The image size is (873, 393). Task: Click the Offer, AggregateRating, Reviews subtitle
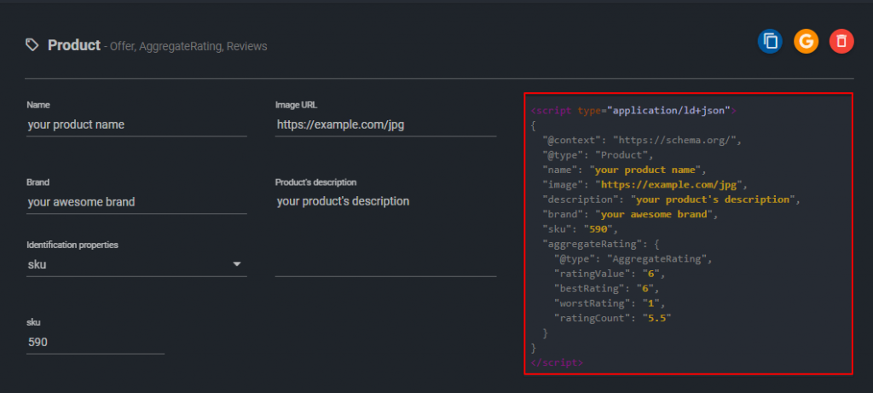point(188,47)
